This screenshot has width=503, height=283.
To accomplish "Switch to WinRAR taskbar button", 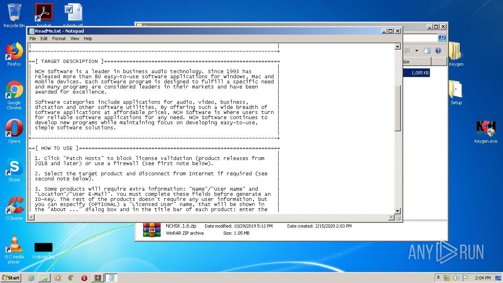I will coord(98,278).
